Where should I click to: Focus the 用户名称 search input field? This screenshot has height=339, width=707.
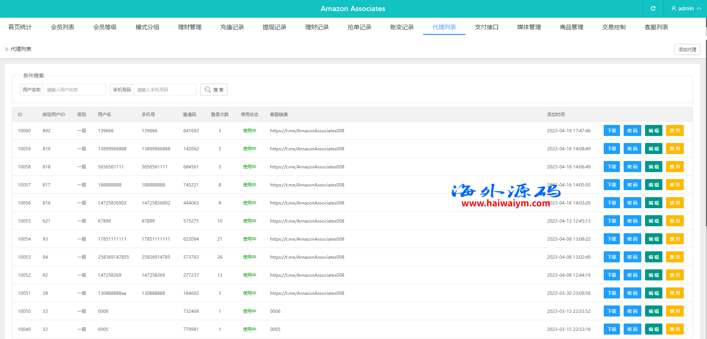[74, 90]
